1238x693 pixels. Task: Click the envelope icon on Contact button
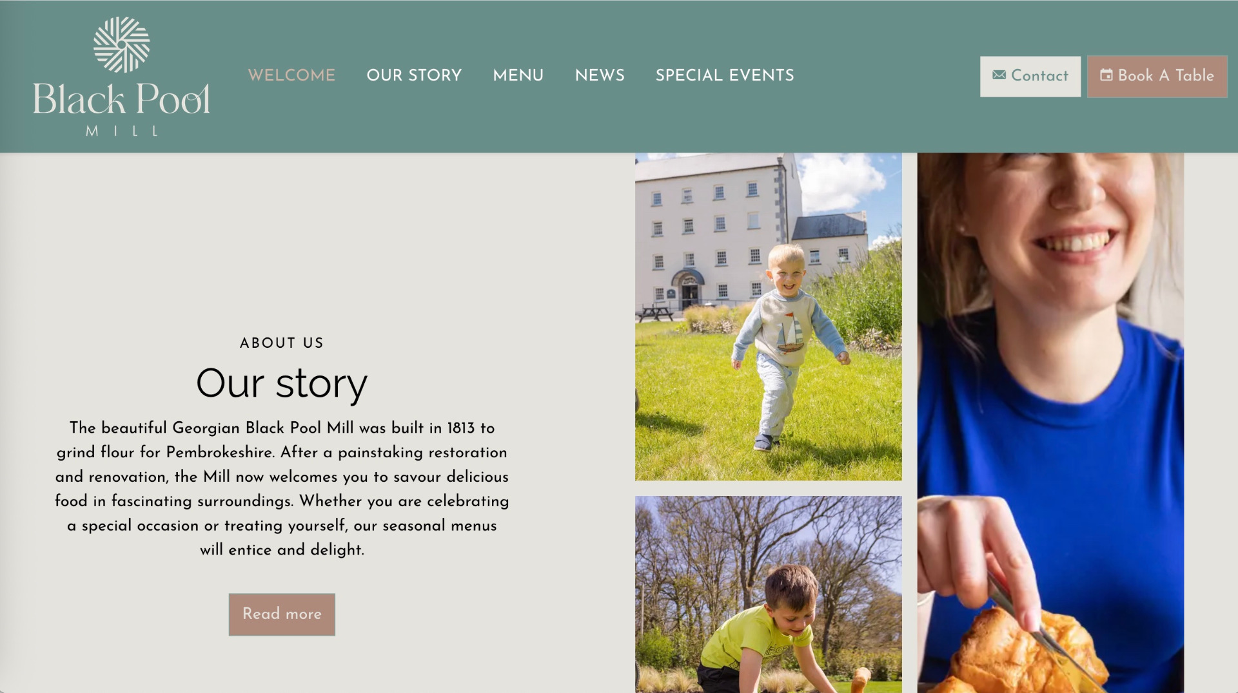coord(999,75)
